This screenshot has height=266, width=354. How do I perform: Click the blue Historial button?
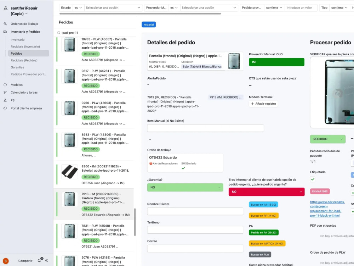point(149,24)
